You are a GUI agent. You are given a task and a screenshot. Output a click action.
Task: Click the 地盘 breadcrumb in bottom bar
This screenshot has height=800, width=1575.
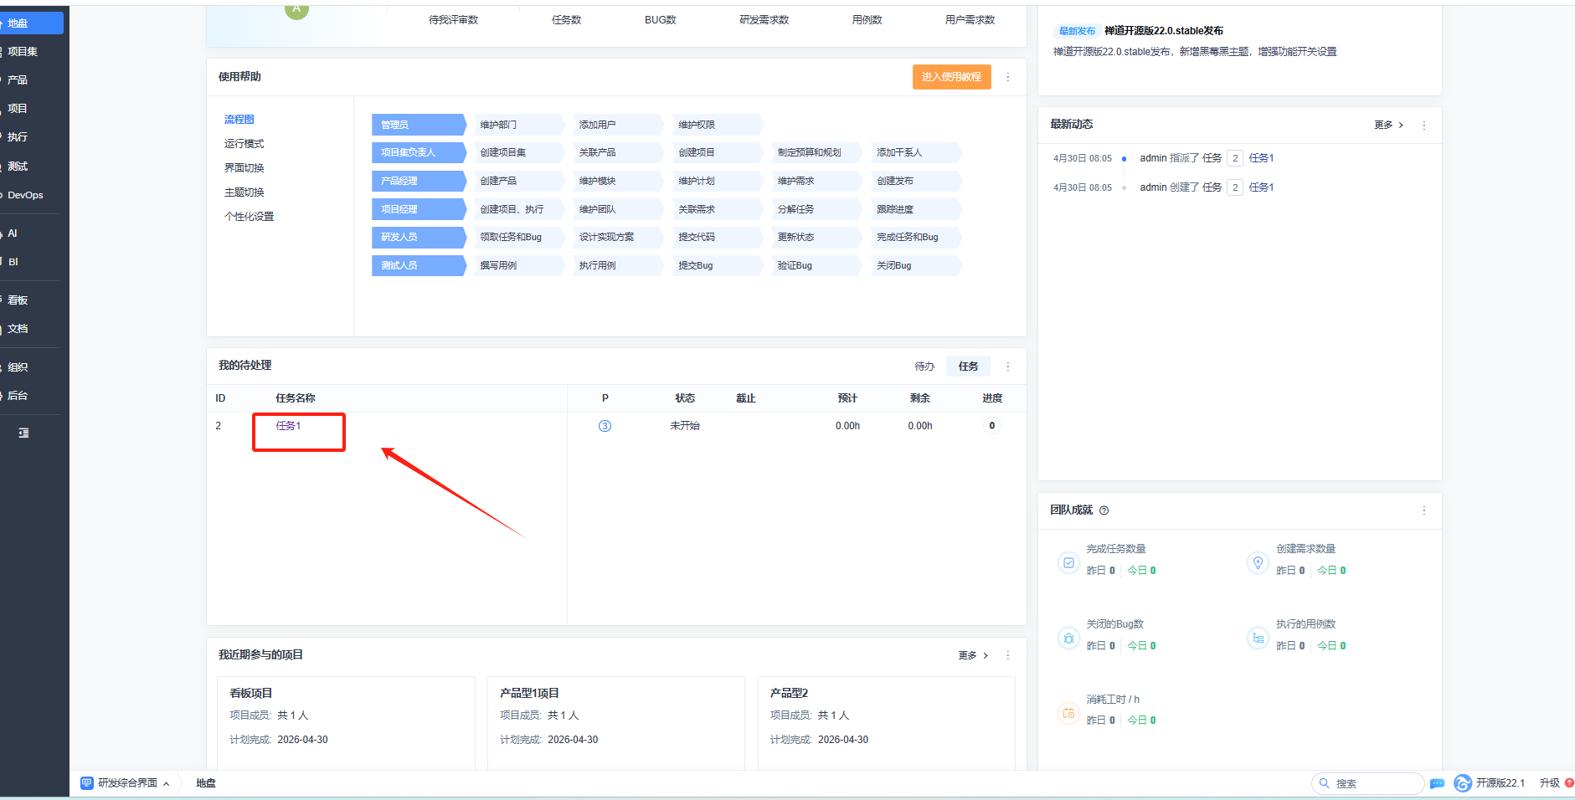click(x=206, y=783)
